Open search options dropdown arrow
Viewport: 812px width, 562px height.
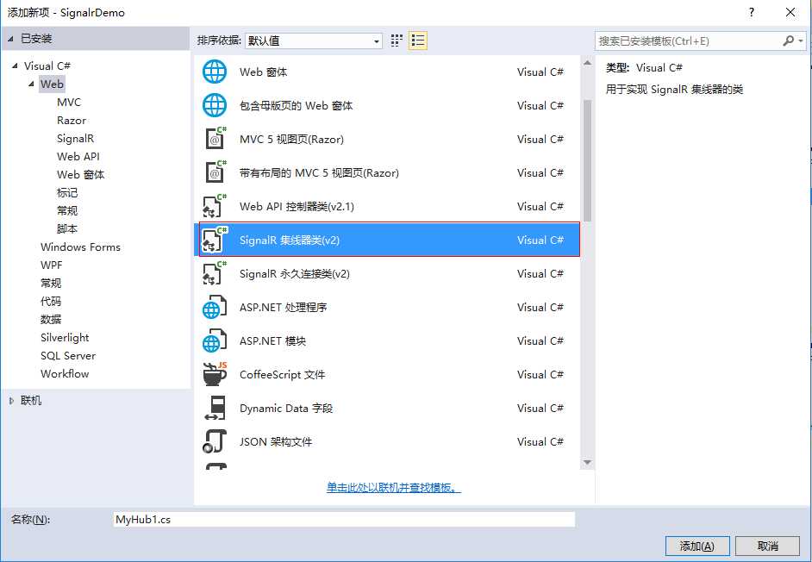[801, 41]
